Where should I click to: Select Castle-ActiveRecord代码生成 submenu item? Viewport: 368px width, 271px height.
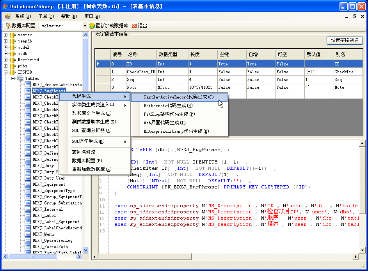(x=178, y=97)
